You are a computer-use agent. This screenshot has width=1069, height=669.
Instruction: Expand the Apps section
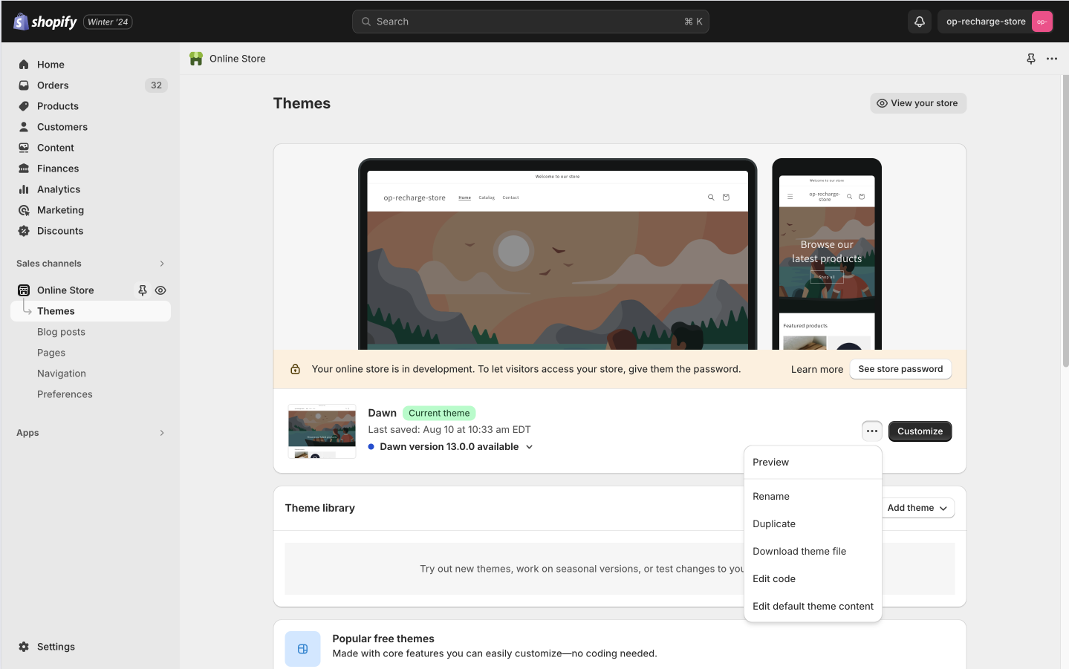[x=162, y=433]
